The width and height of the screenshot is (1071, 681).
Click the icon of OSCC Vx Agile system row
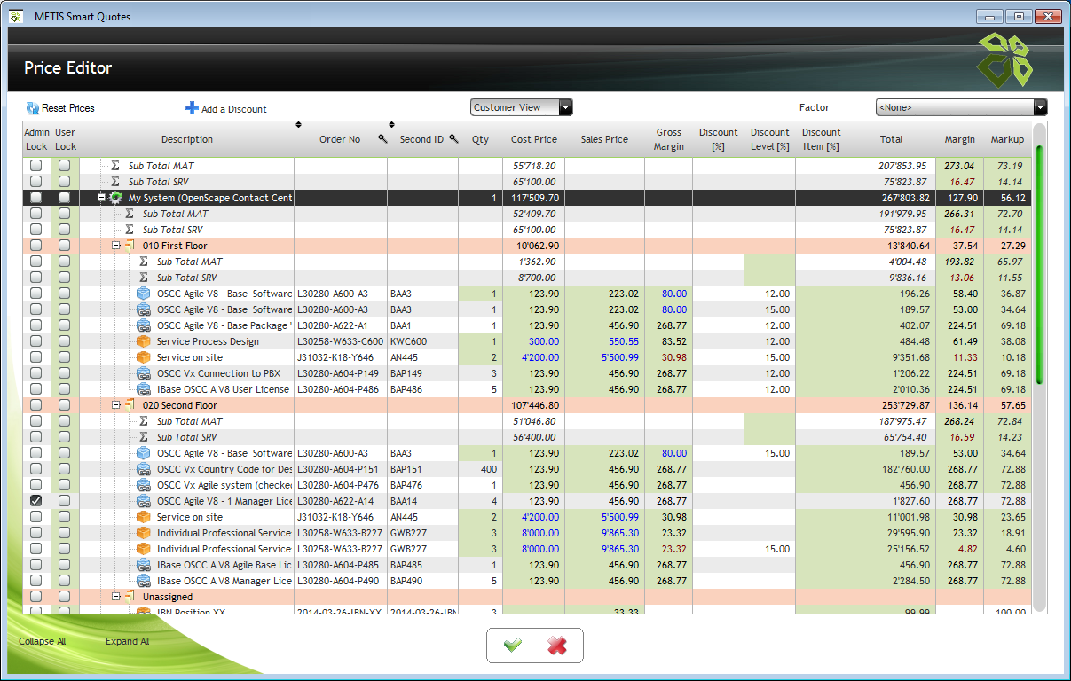143,485
